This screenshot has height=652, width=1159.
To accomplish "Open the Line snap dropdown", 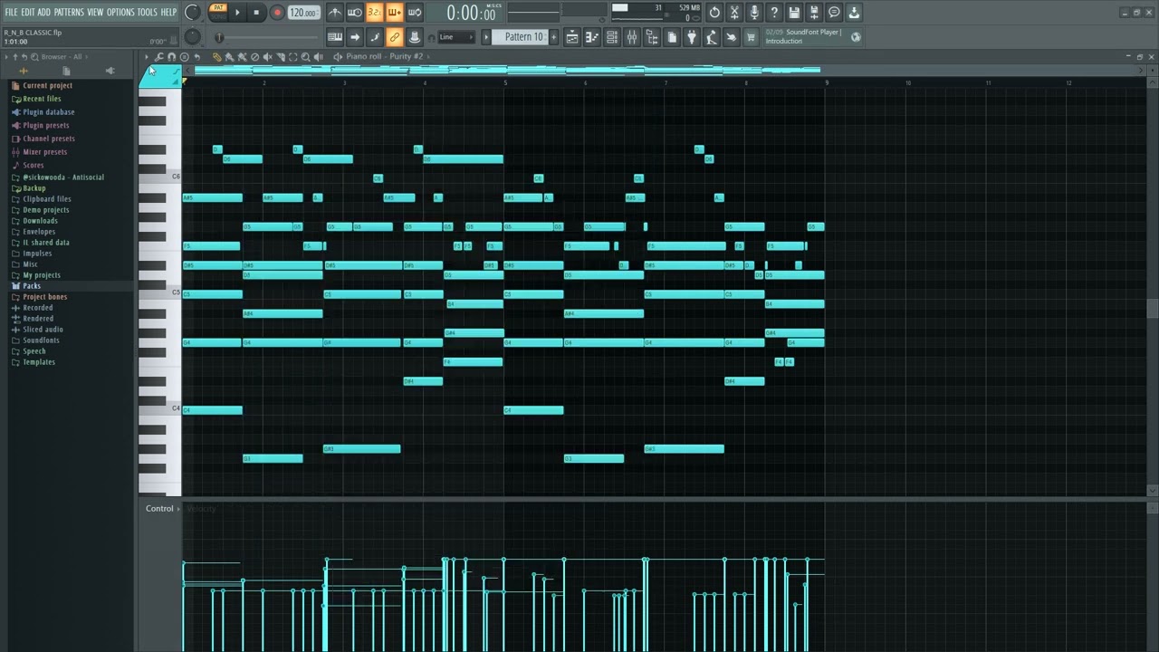I will tap(455, 37).
